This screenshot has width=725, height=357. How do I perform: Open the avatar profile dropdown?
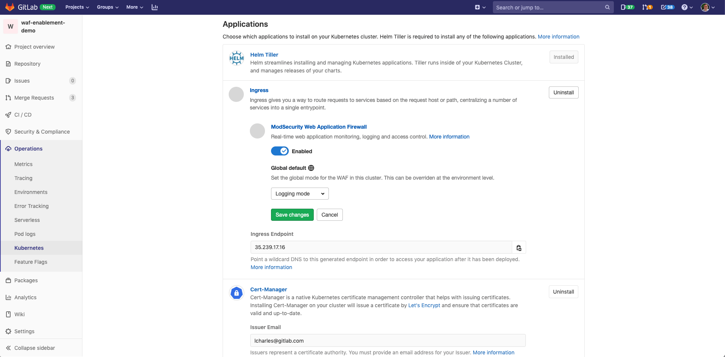[707, 7]
